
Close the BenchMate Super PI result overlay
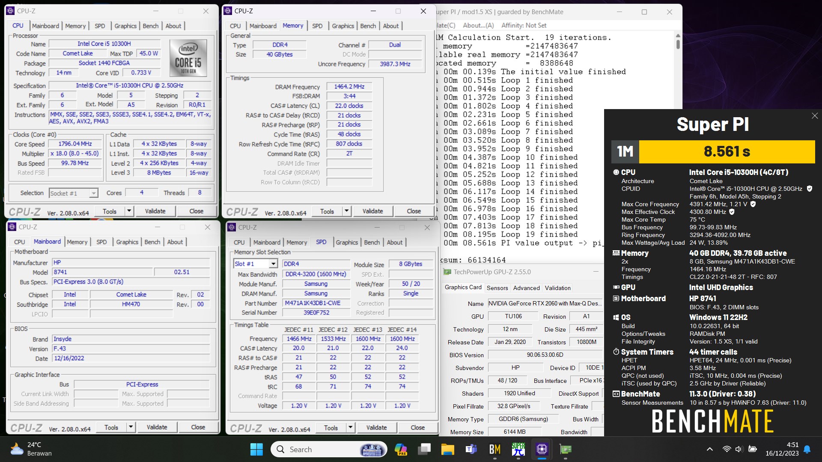815,116
